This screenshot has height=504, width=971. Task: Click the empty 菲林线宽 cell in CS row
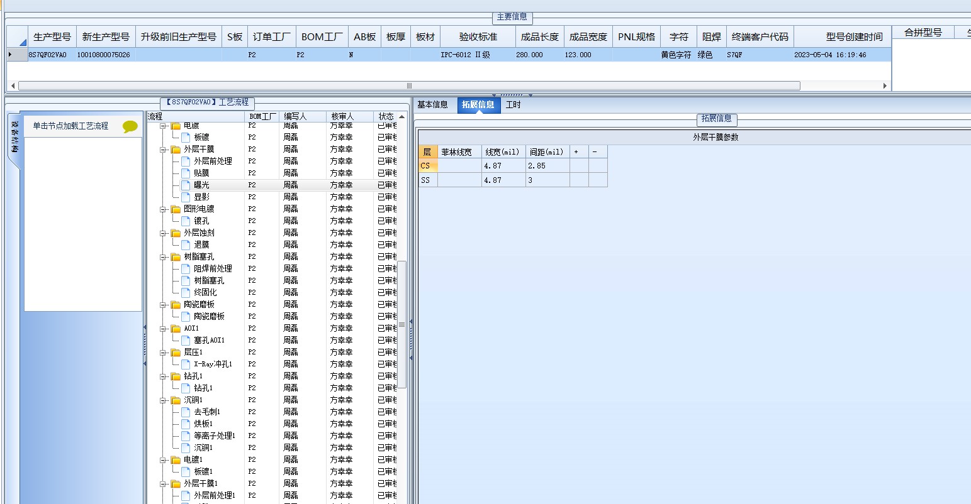click(x=459, y=166)
